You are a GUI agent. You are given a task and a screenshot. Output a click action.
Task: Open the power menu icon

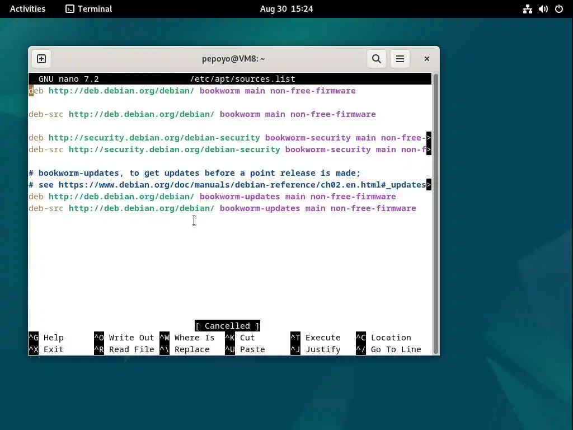(559, 9)
